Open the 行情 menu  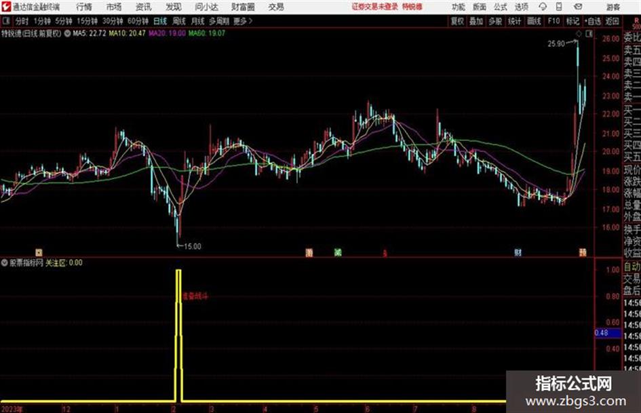84,7
